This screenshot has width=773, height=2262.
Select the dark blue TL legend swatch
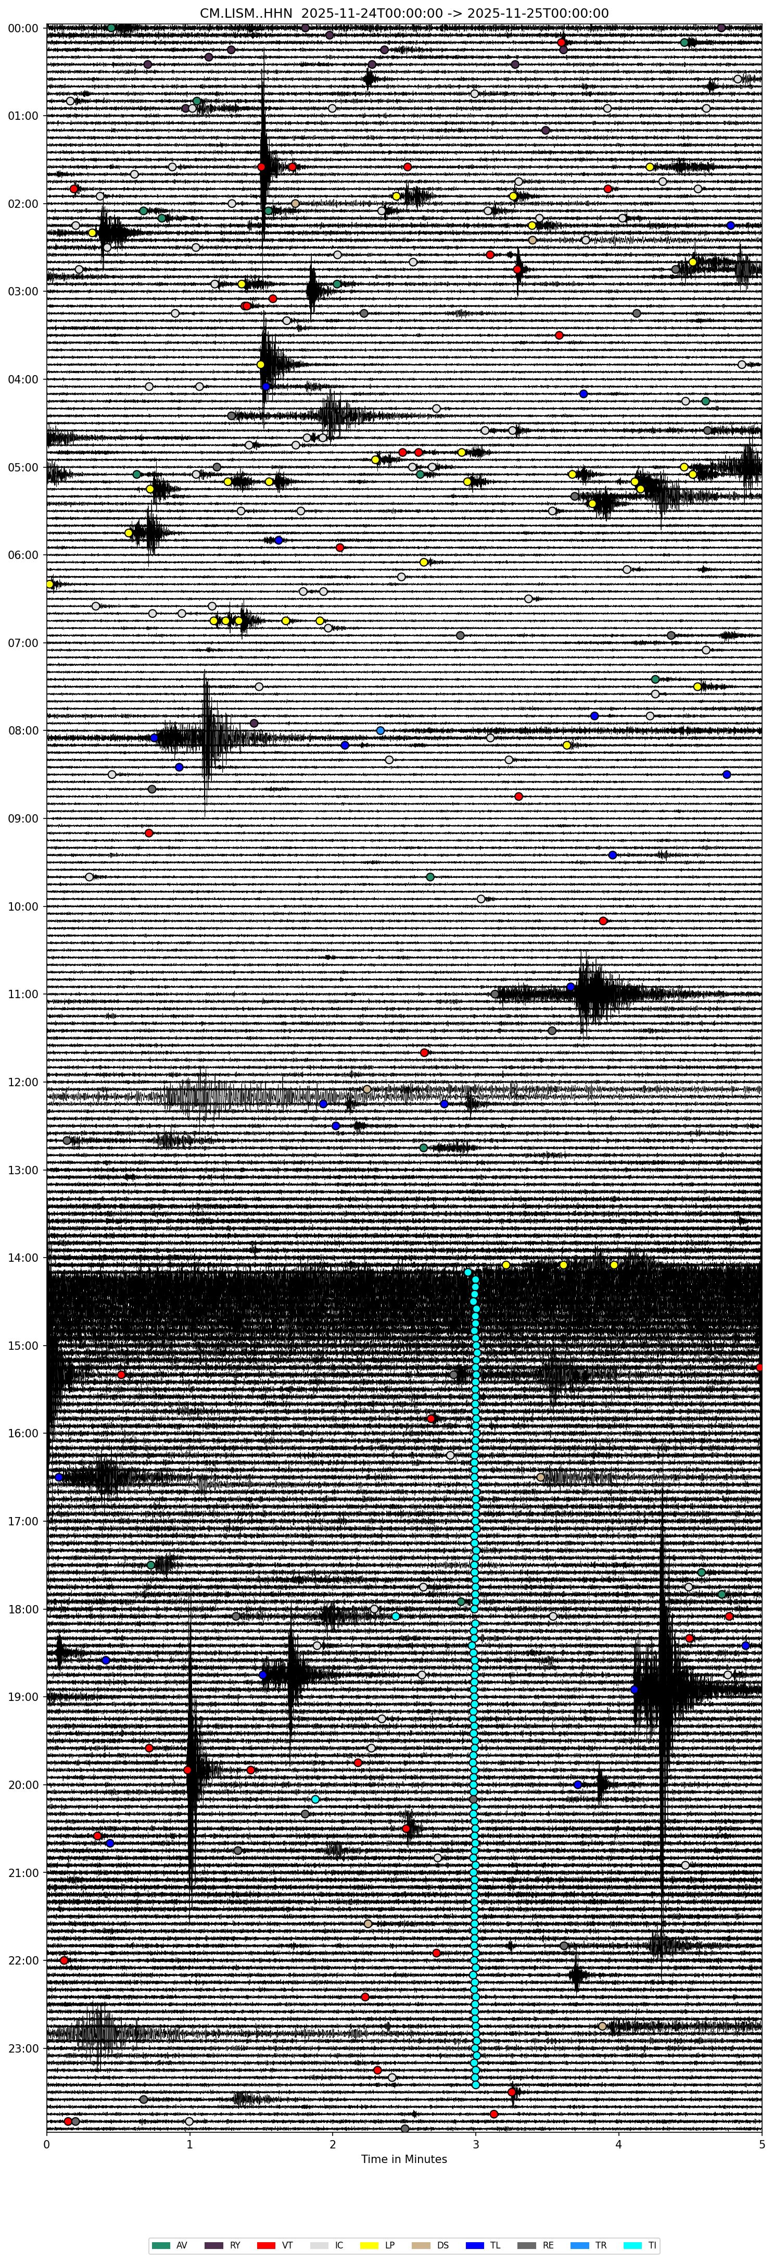pos(475,2245)
